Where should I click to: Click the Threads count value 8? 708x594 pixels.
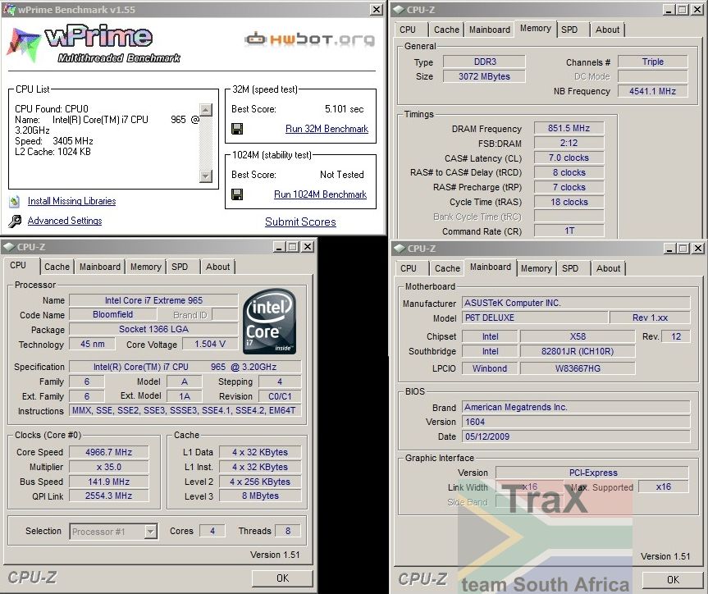(x=288, y=531)
